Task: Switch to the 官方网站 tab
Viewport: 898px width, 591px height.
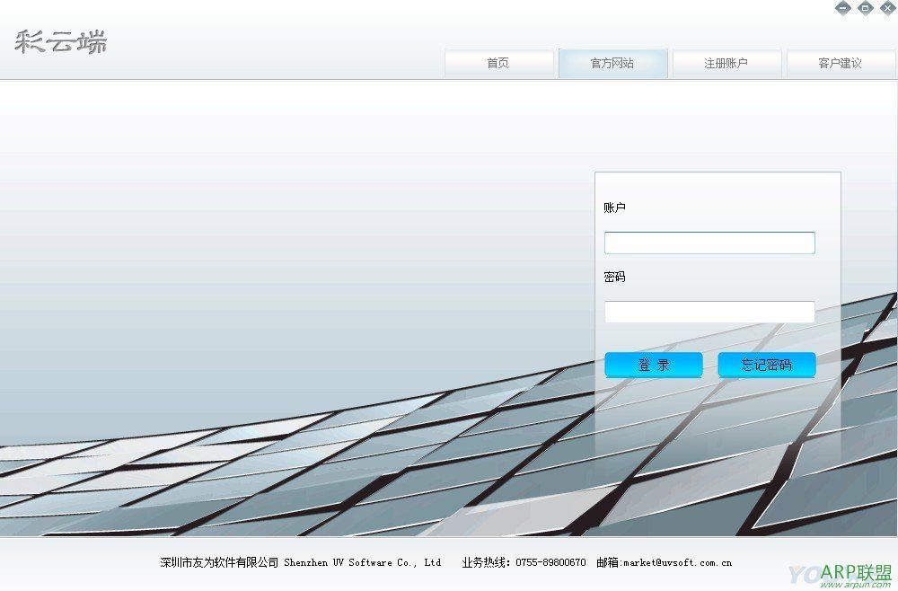Action: (x=612, y=64)
